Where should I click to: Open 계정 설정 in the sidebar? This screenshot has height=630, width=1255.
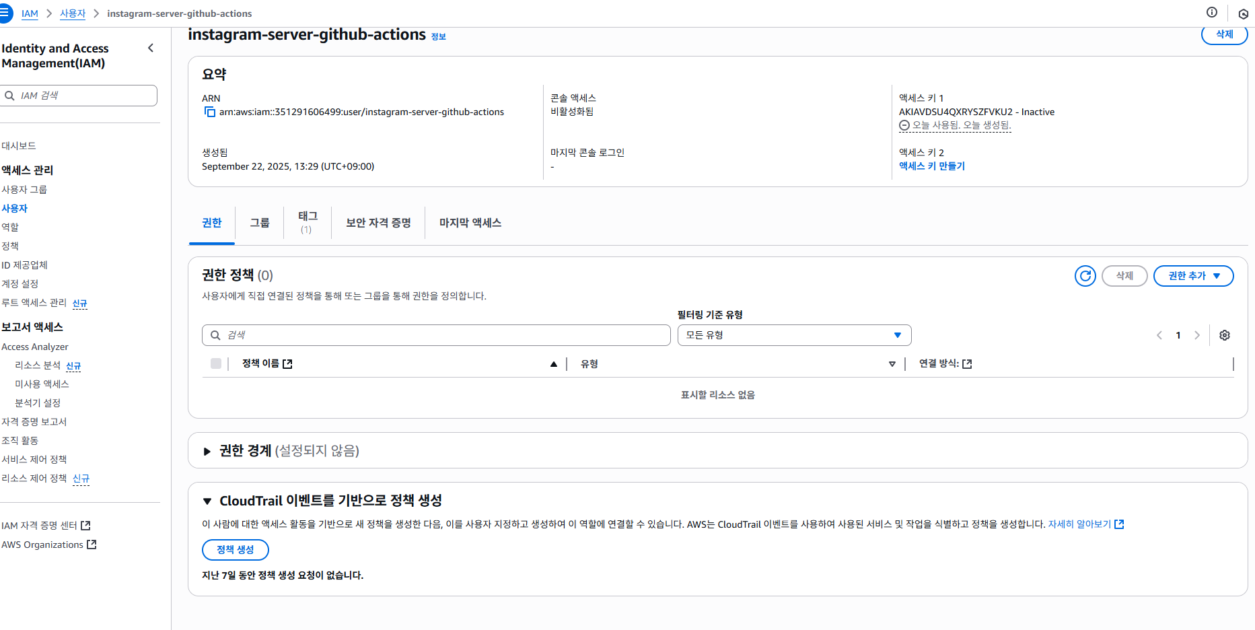click(x=20, y=284)
